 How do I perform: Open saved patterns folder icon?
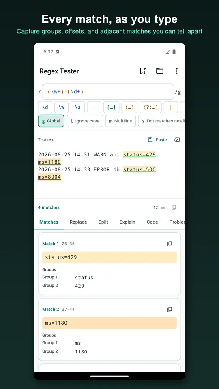click(x=160, y=71)
